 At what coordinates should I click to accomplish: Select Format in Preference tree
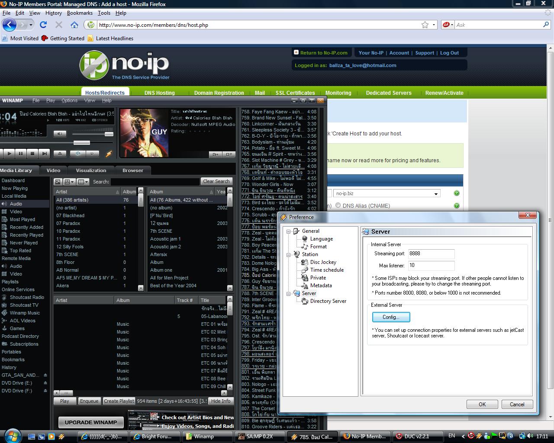319,247
